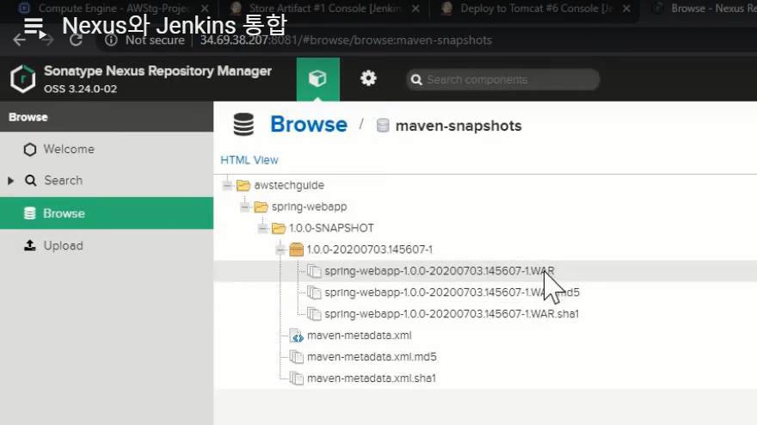
Task: Open the Server administration gear icon
Action: pyautogui.click(x=368, y=78)
